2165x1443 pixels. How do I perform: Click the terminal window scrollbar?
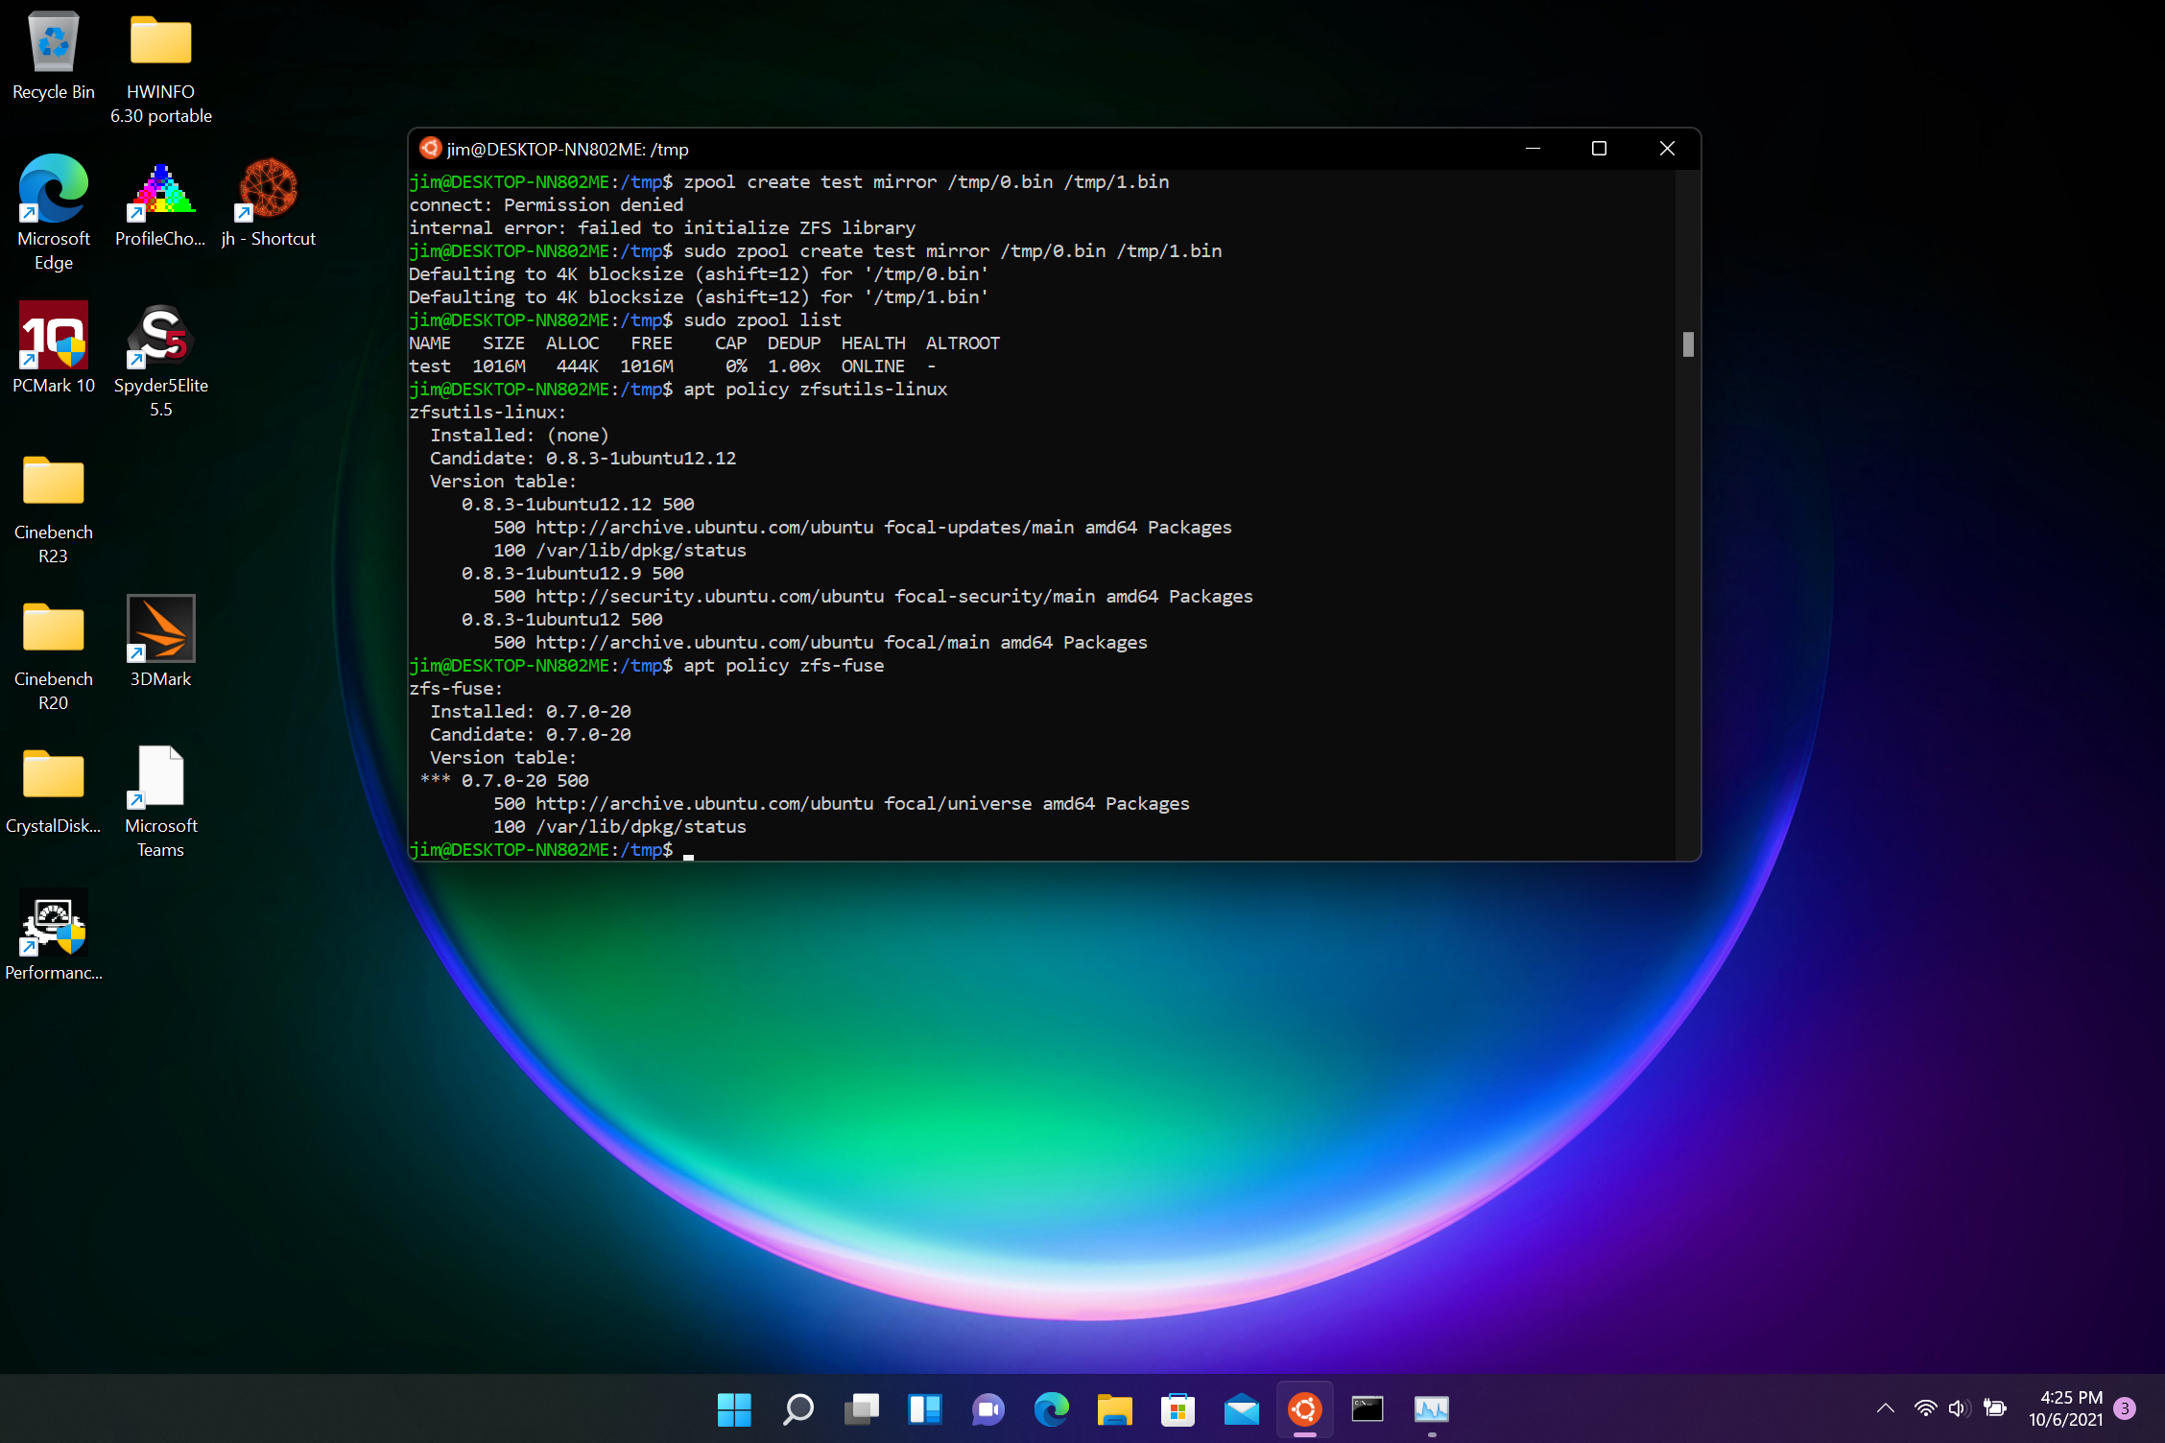coord(1686,343)
